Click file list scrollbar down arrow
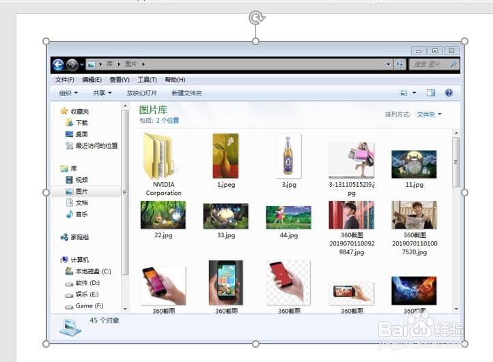 pyautogui.click(x=456, y=310)
